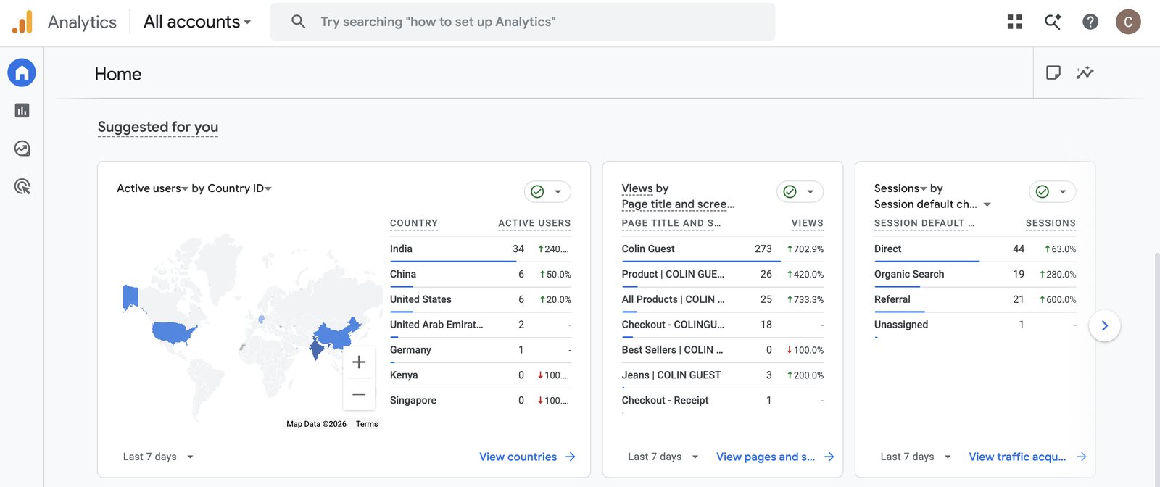Viewport: 1160px width, 487px height.
Task: Click the Views metric label
Action: point(637,188)
